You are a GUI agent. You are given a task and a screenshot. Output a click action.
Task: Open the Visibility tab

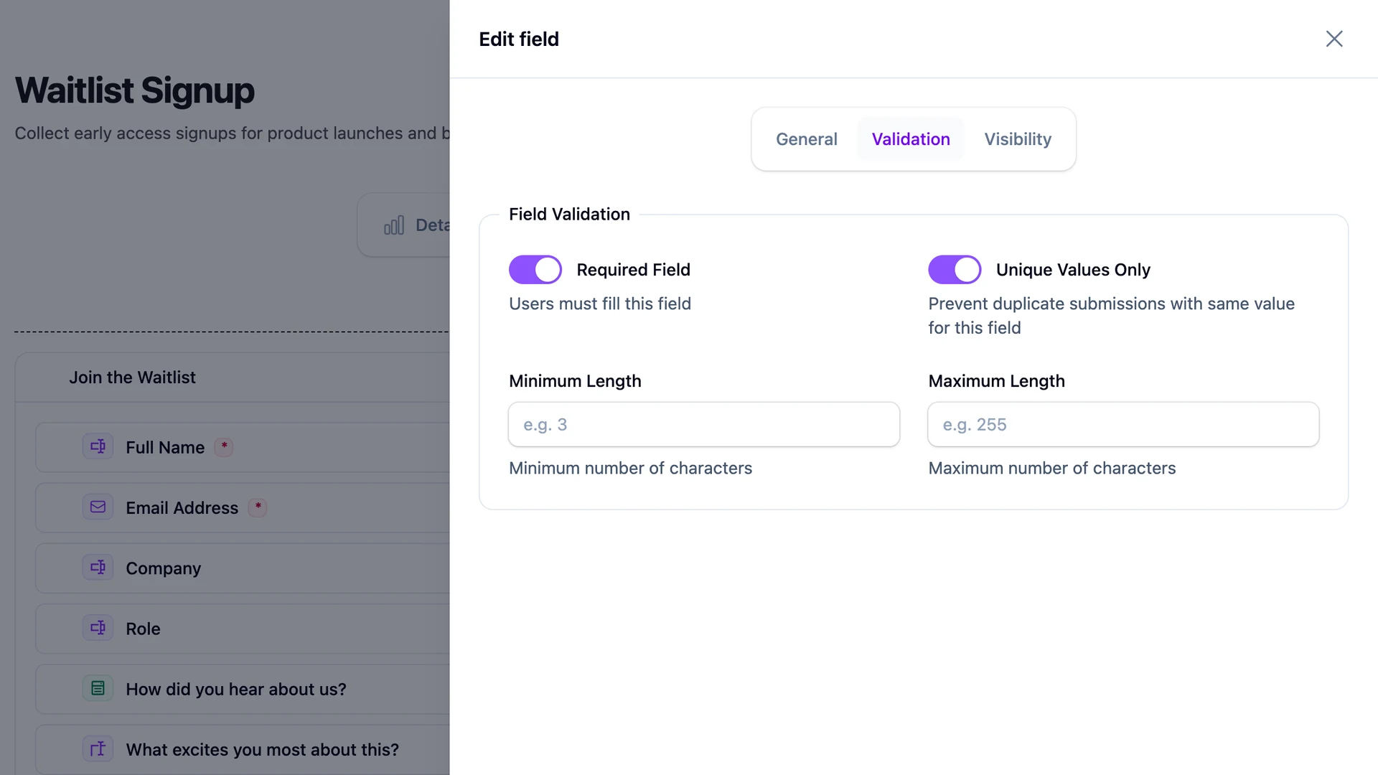(x=1017, y=139)
